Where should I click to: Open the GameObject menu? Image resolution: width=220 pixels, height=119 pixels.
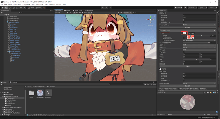(x=17, y=5)
